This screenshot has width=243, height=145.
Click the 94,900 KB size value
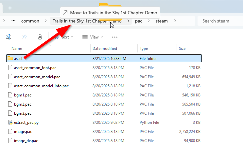pyautogui.click(x=192, y=141)
